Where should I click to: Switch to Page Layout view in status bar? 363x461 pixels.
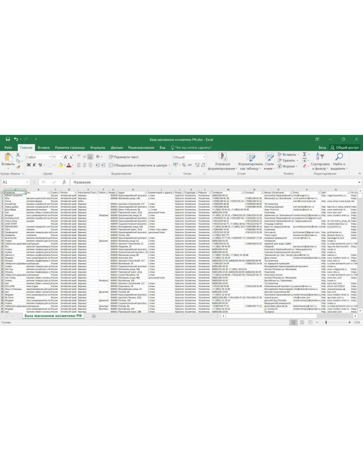click(x=302, y=323)
